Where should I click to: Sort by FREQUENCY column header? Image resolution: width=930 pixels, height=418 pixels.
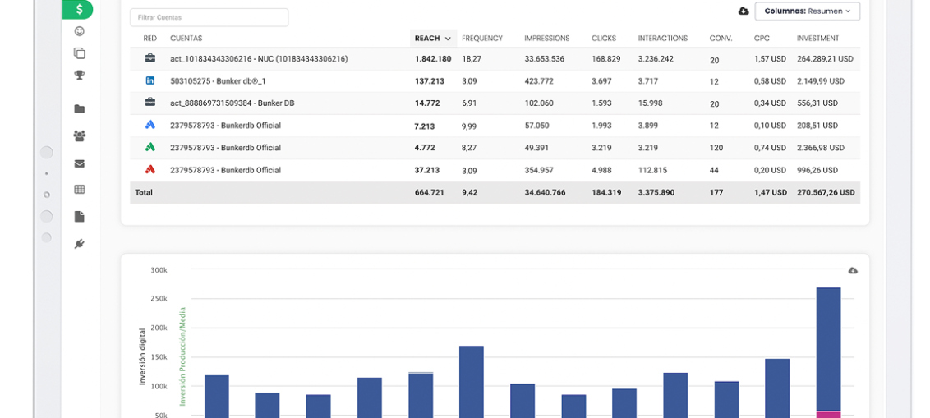(x=481, y=38)
